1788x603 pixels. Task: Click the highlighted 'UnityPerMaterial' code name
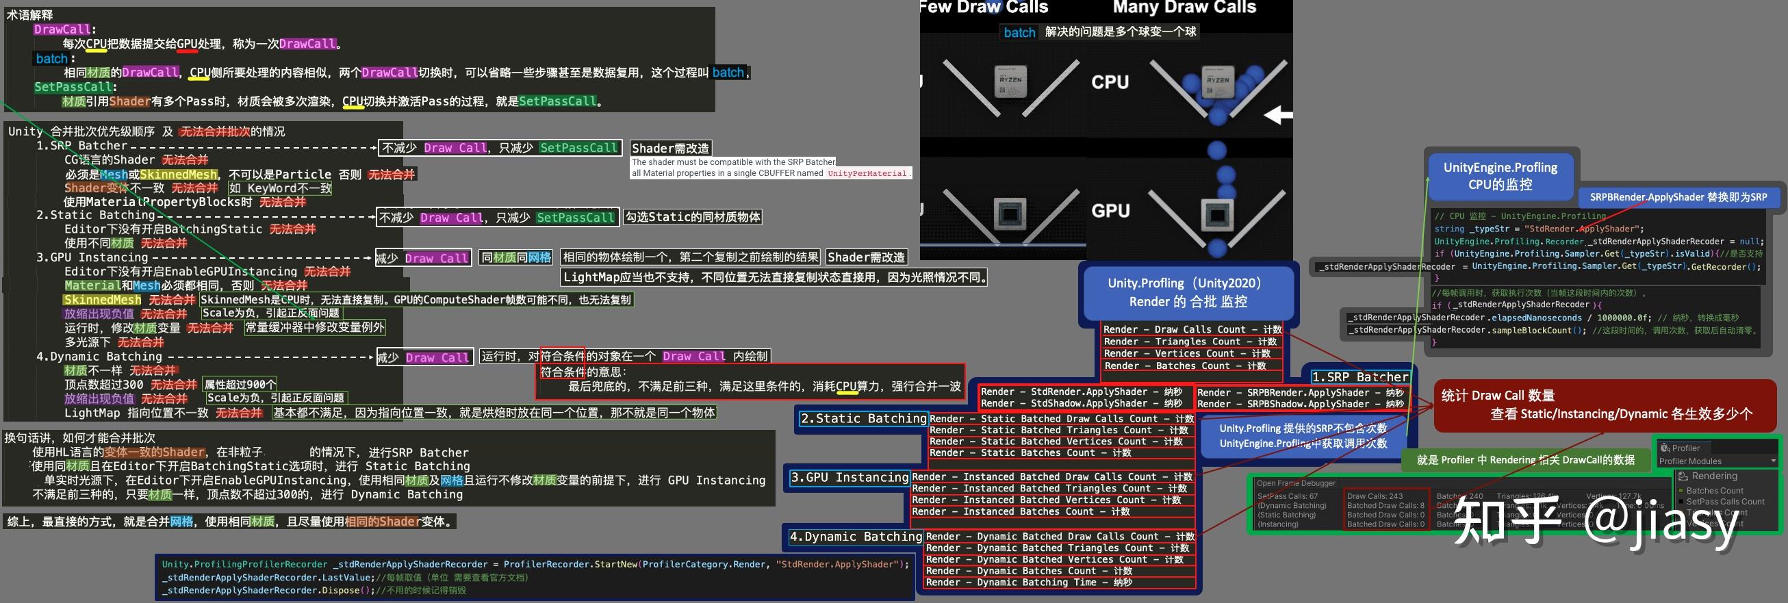[x=867, y=173]
